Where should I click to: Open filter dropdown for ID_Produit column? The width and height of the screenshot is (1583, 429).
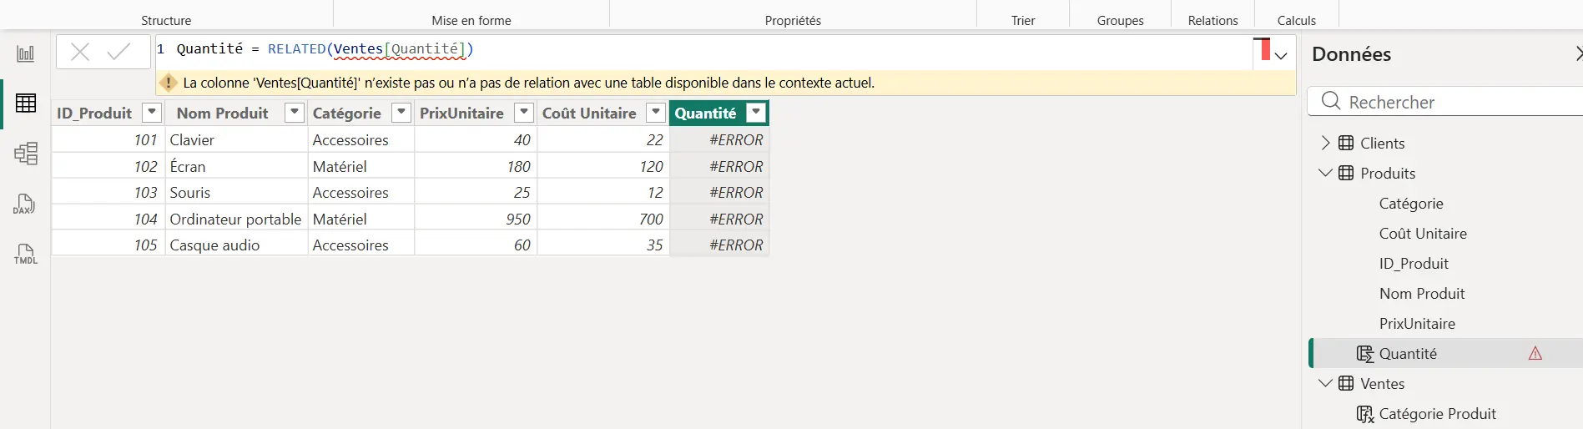pos(152,113)
